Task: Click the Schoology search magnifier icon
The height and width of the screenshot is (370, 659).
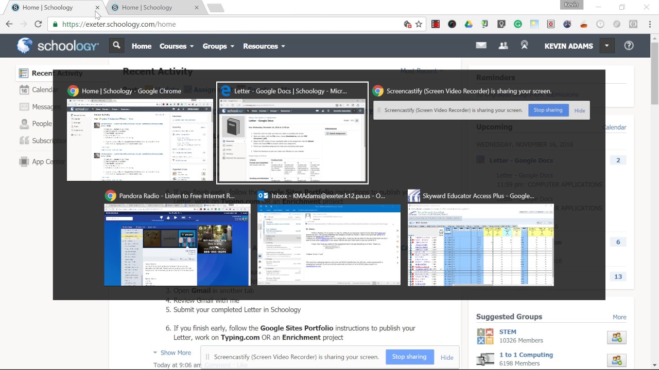Action: (x=117, y=46)
